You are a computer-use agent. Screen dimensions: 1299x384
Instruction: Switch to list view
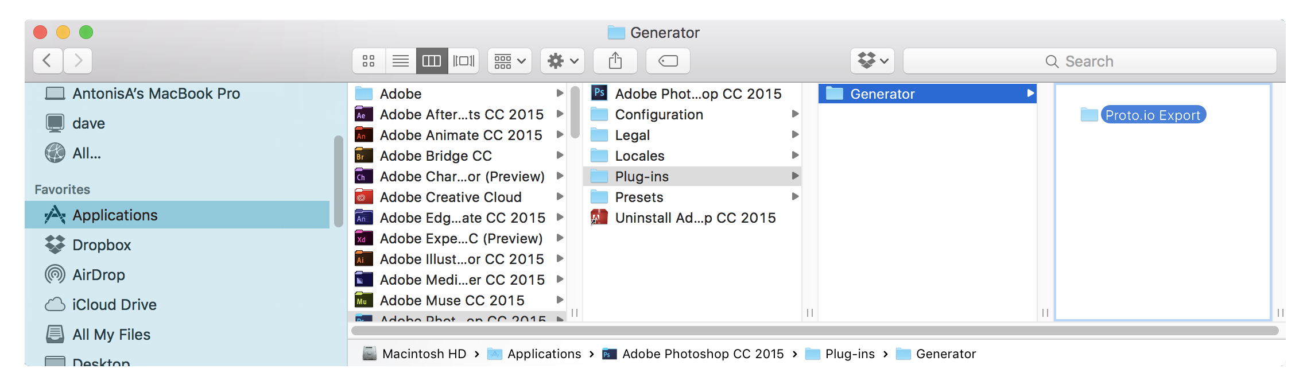[401, 61]
